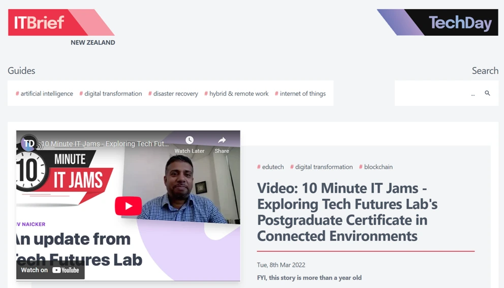This screenshot has width=504, height=288.
Task: Click the Watch on YouTube button
Action: point(50,270)
